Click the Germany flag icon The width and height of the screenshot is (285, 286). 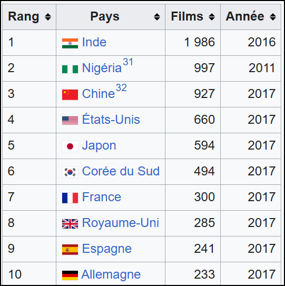click(x=70, y=275)
